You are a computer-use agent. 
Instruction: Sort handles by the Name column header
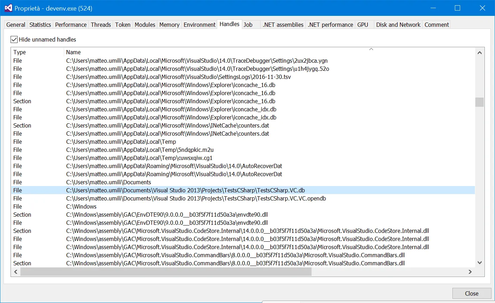pos(269,52)
